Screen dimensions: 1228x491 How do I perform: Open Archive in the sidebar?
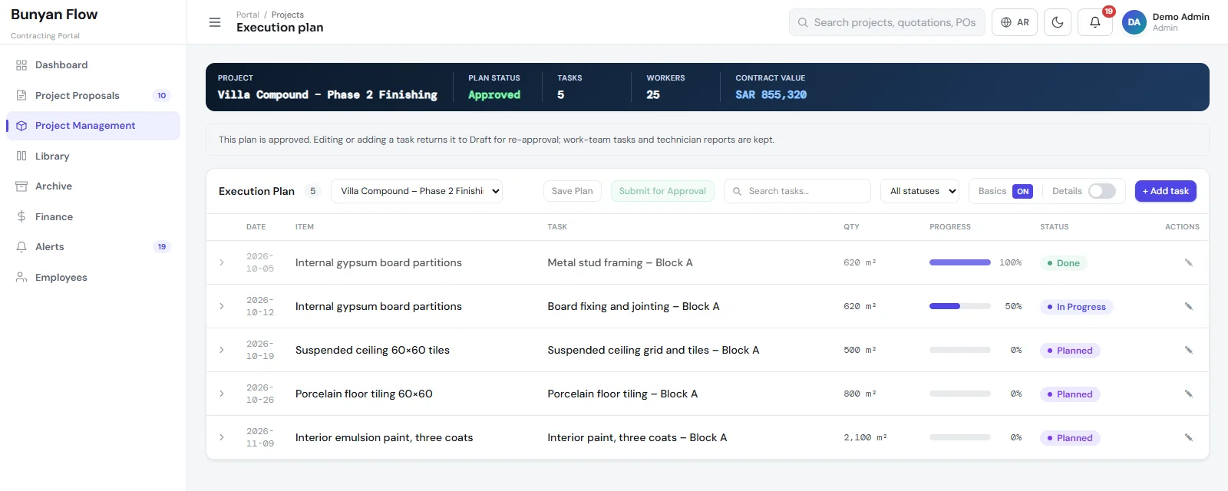point(93,186)
